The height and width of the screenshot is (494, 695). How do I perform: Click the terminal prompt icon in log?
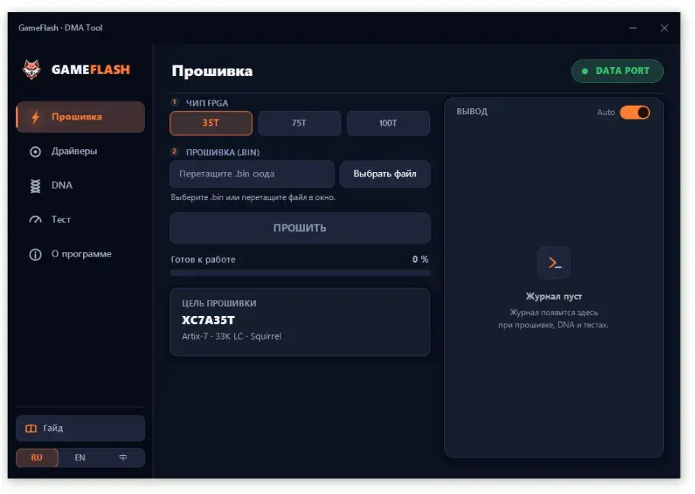pos(554,263)
